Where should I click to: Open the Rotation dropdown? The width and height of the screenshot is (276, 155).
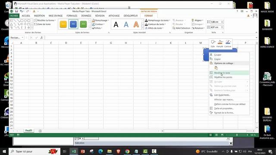(198, 28)
